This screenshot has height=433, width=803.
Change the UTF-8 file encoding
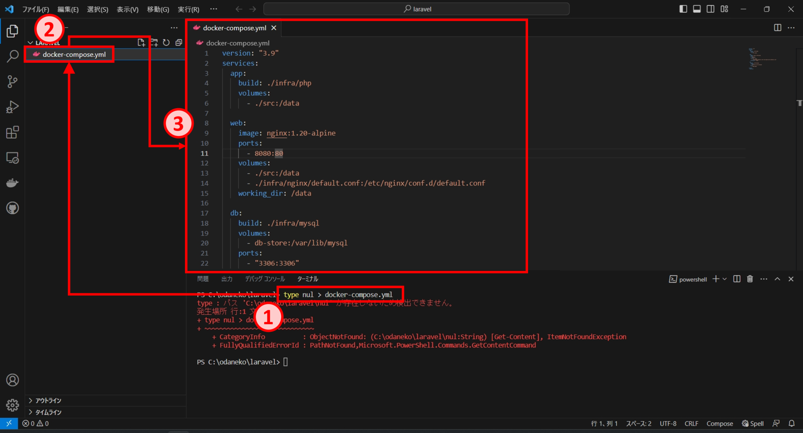click(668, 423)
